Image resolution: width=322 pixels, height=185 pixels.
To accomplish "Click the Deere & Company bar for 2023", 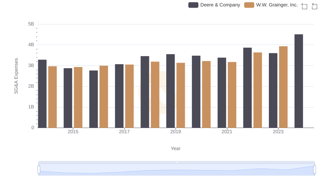I will pos(273,90).
